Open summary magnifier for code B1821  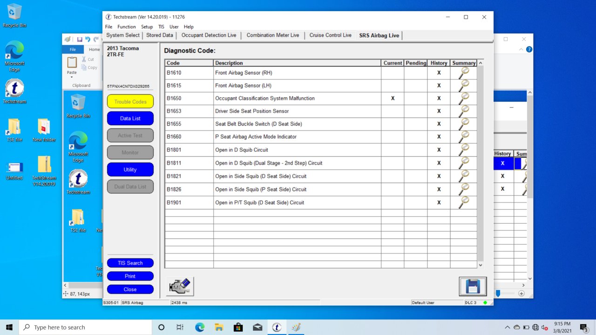[x=463, y=176]
